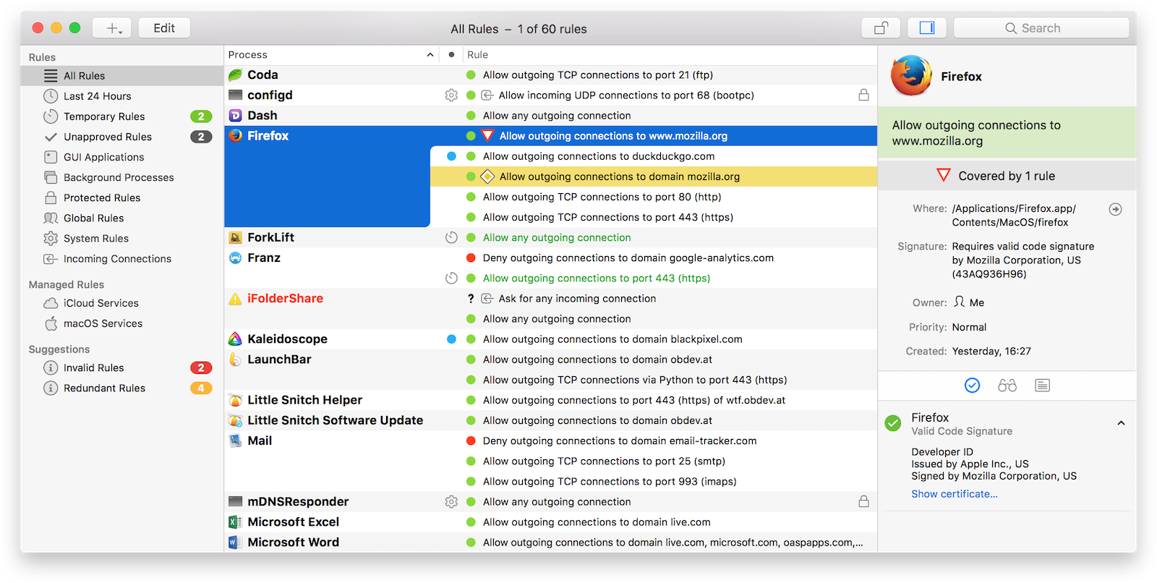1157x583 pixels.
Task: Select Protected Rules in sidebar
Action: [x=122, y=197]
